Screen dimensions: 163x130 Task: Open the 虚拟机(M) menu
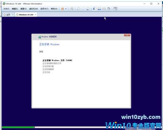click(34, 9)
